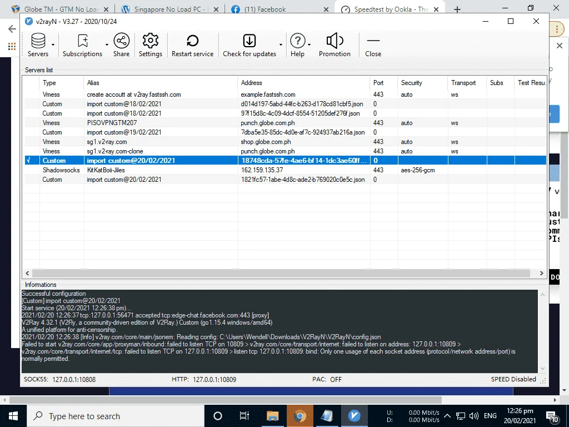Click the Port column header

(x=383, y=83)
